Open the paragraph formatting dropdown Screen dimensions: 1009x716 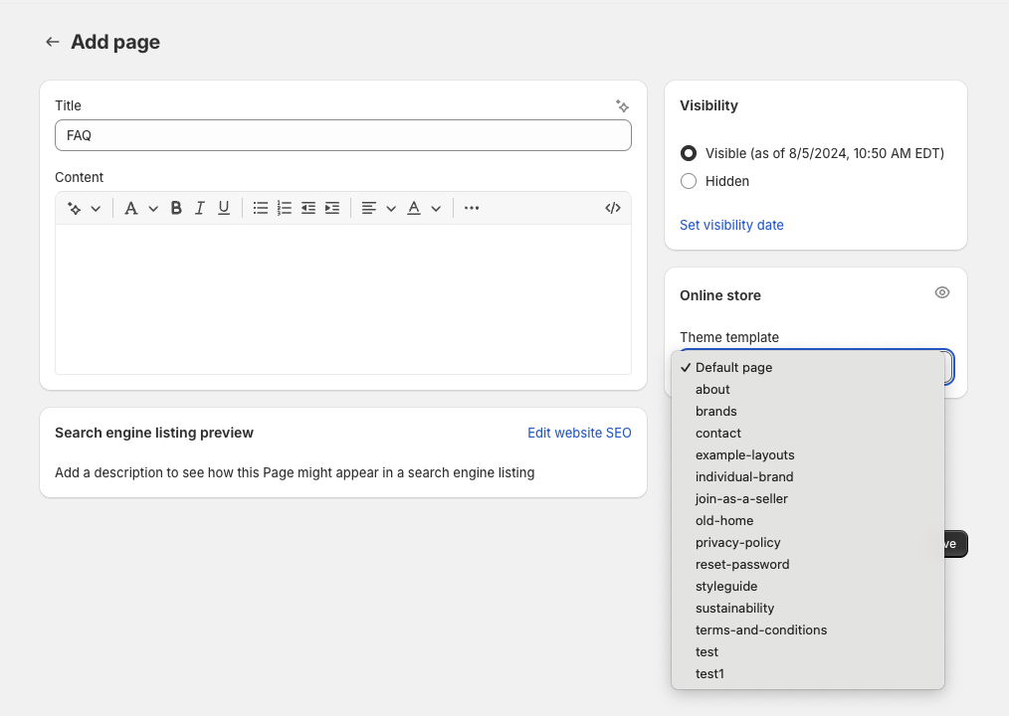click(140, 208)
